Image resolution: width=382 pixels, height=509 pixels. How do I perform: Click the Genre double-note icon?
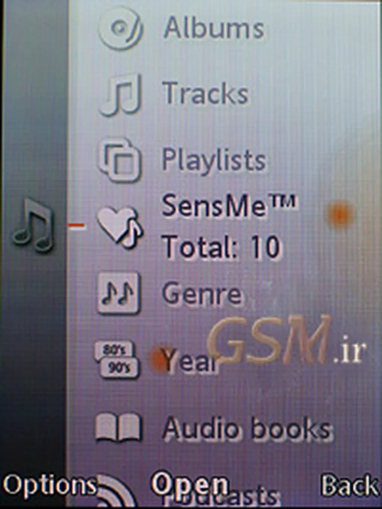[118, 293]
